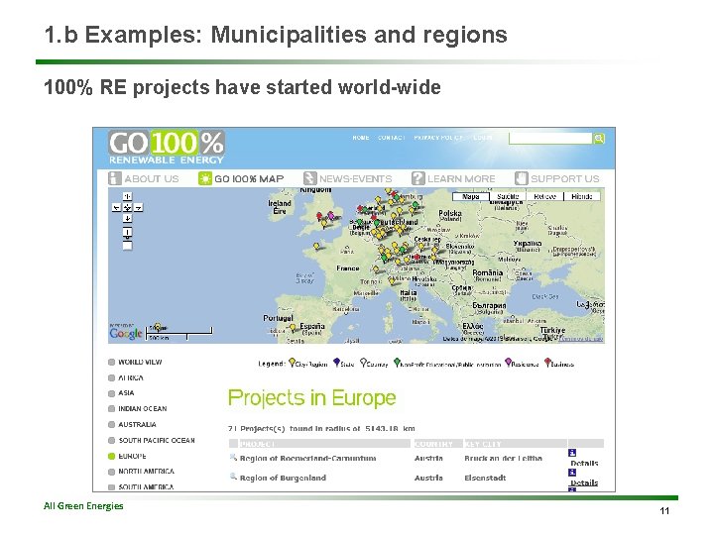The image size is (714, 535).
Task: Click the green search magnifier button
Action: [x=599, y=139]
